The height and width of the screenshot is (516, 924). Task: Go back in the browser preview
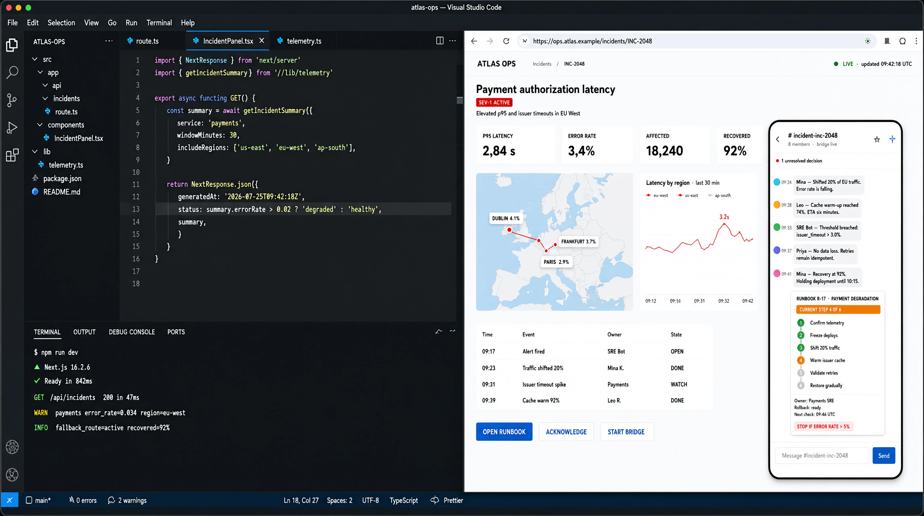(474, 41)
